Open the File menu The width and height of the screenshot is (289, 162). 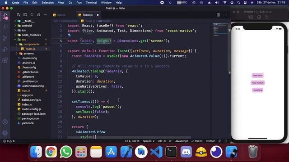[x=26, y=3]
